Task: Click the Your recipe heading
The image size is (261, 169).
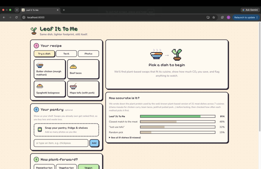Action: pos(51,46)
